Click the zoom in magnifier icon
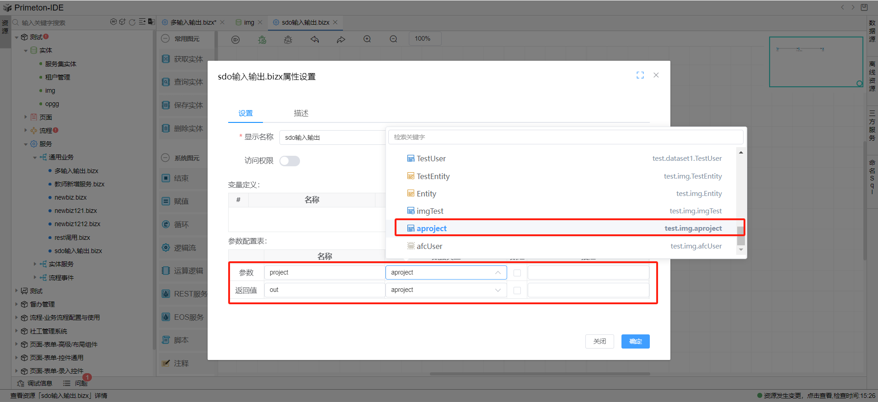Screen dimensions: 878x402 pyautogui.click(x=367, y=39)
